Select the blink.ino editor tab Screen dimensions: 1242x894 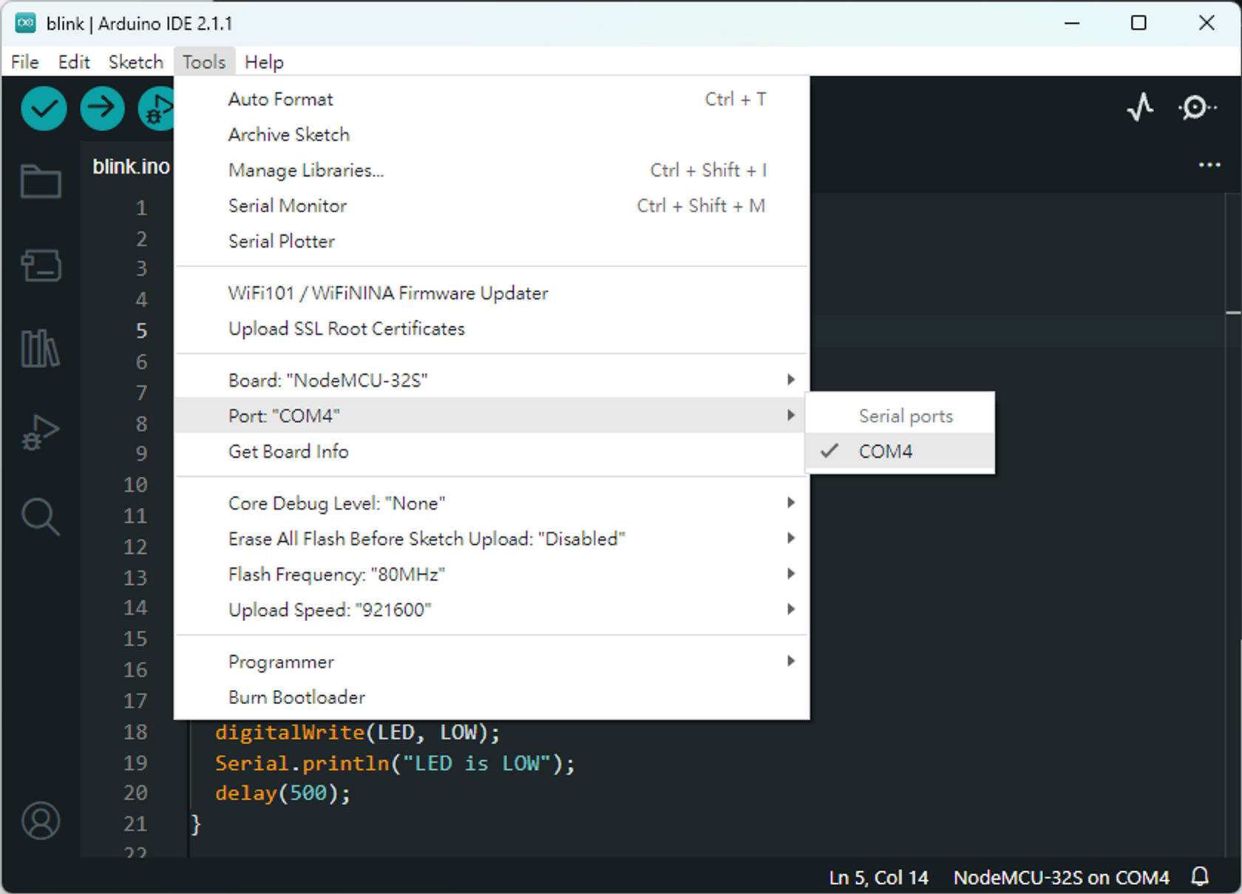131,166
